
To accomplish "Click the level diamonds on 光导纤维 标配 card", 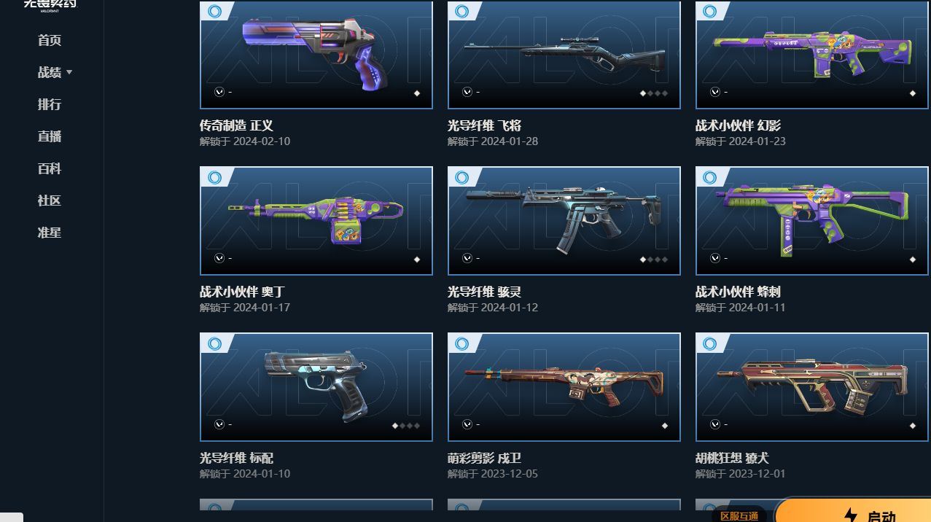I will [406, 426].
